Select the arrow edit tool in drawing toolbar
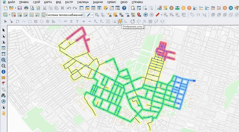 [6, 21]
